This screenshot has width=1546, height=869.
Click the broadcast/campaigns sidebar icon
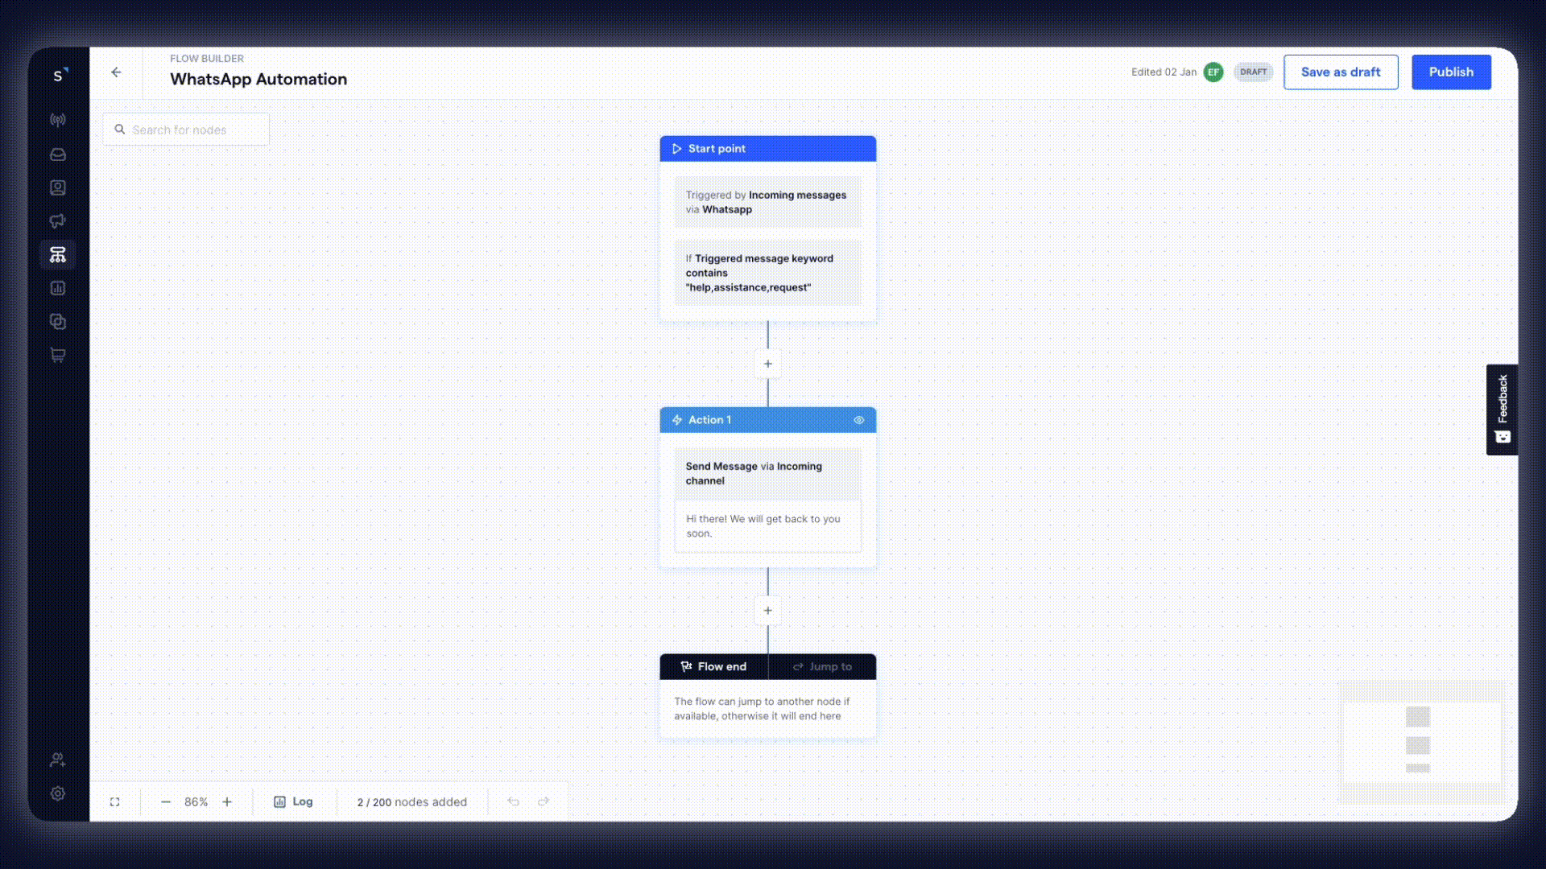(59, 220)
